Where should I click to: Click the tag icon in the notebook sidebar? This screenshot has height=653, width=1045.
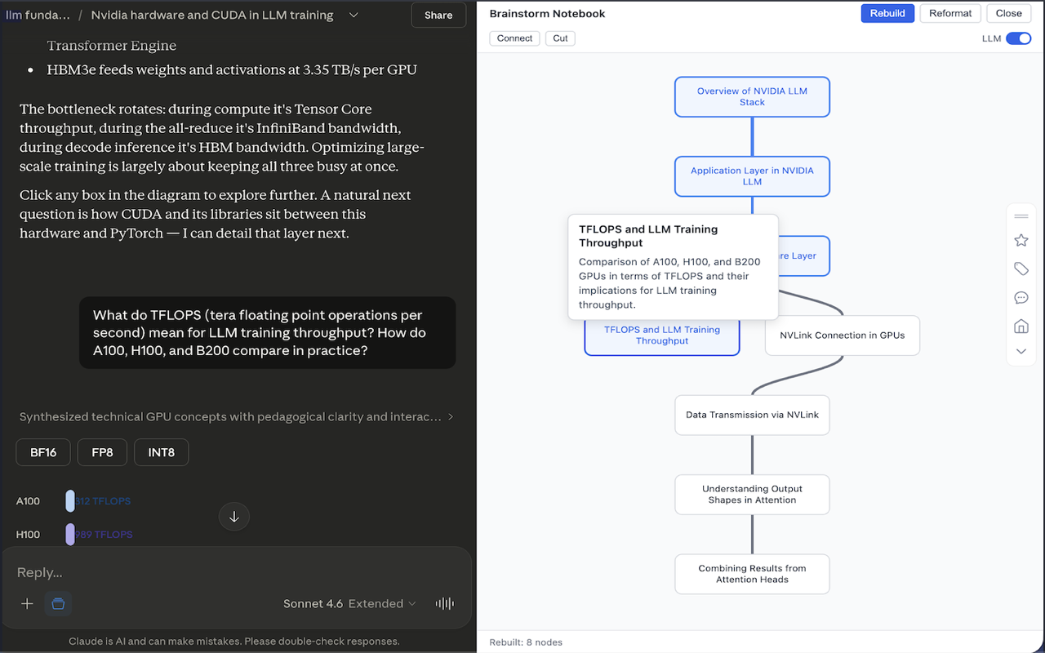(1021, 269)
